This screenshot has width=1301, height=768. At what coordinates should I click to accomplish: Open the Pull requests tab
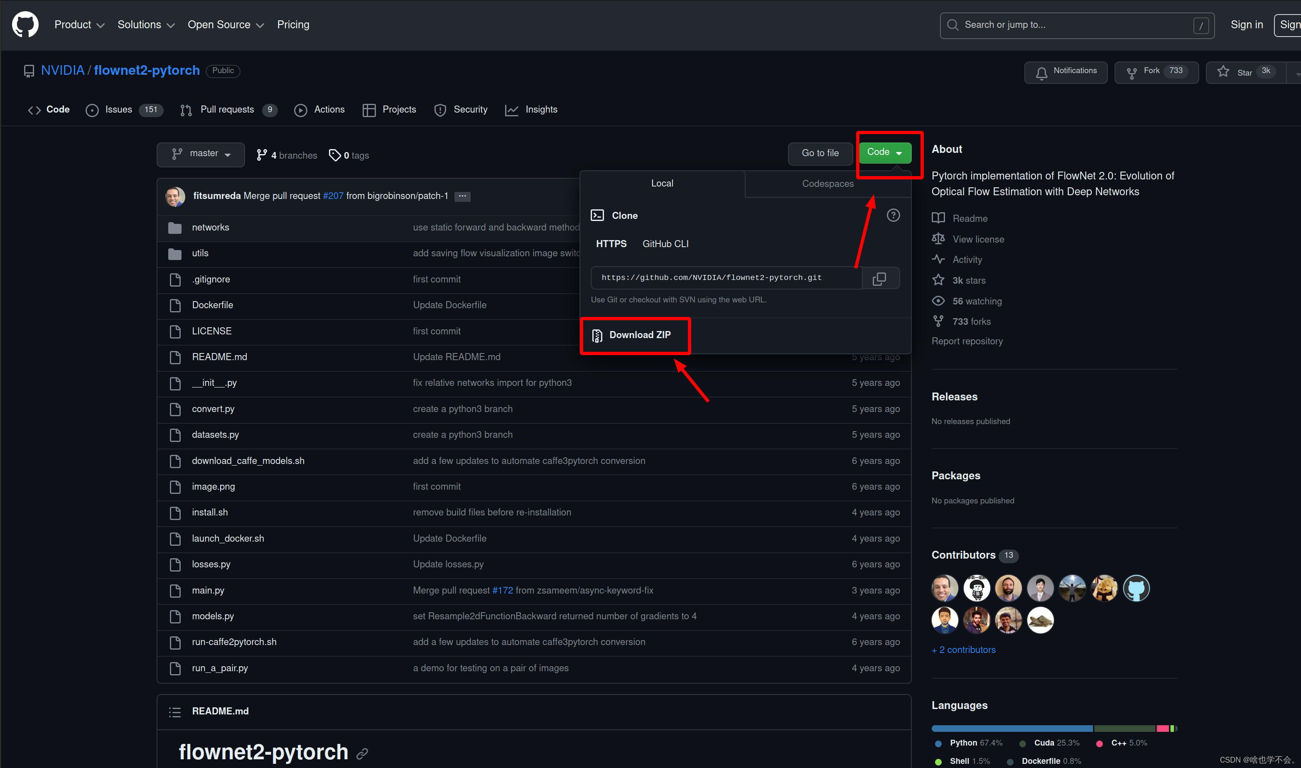(229, 110)
